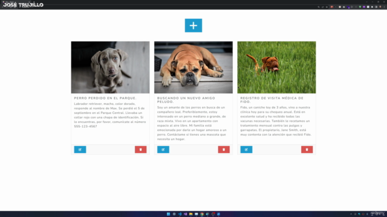Open Visual Studio Code from the taskbar
The height and width of the screenshot is (217, 387).
click(x=180, y=214)
